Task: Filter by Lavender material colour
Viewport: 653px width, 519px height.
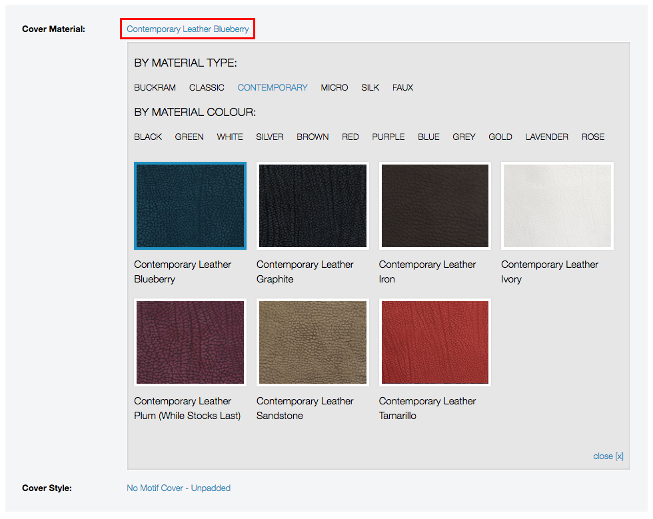Action: [546, 137]
